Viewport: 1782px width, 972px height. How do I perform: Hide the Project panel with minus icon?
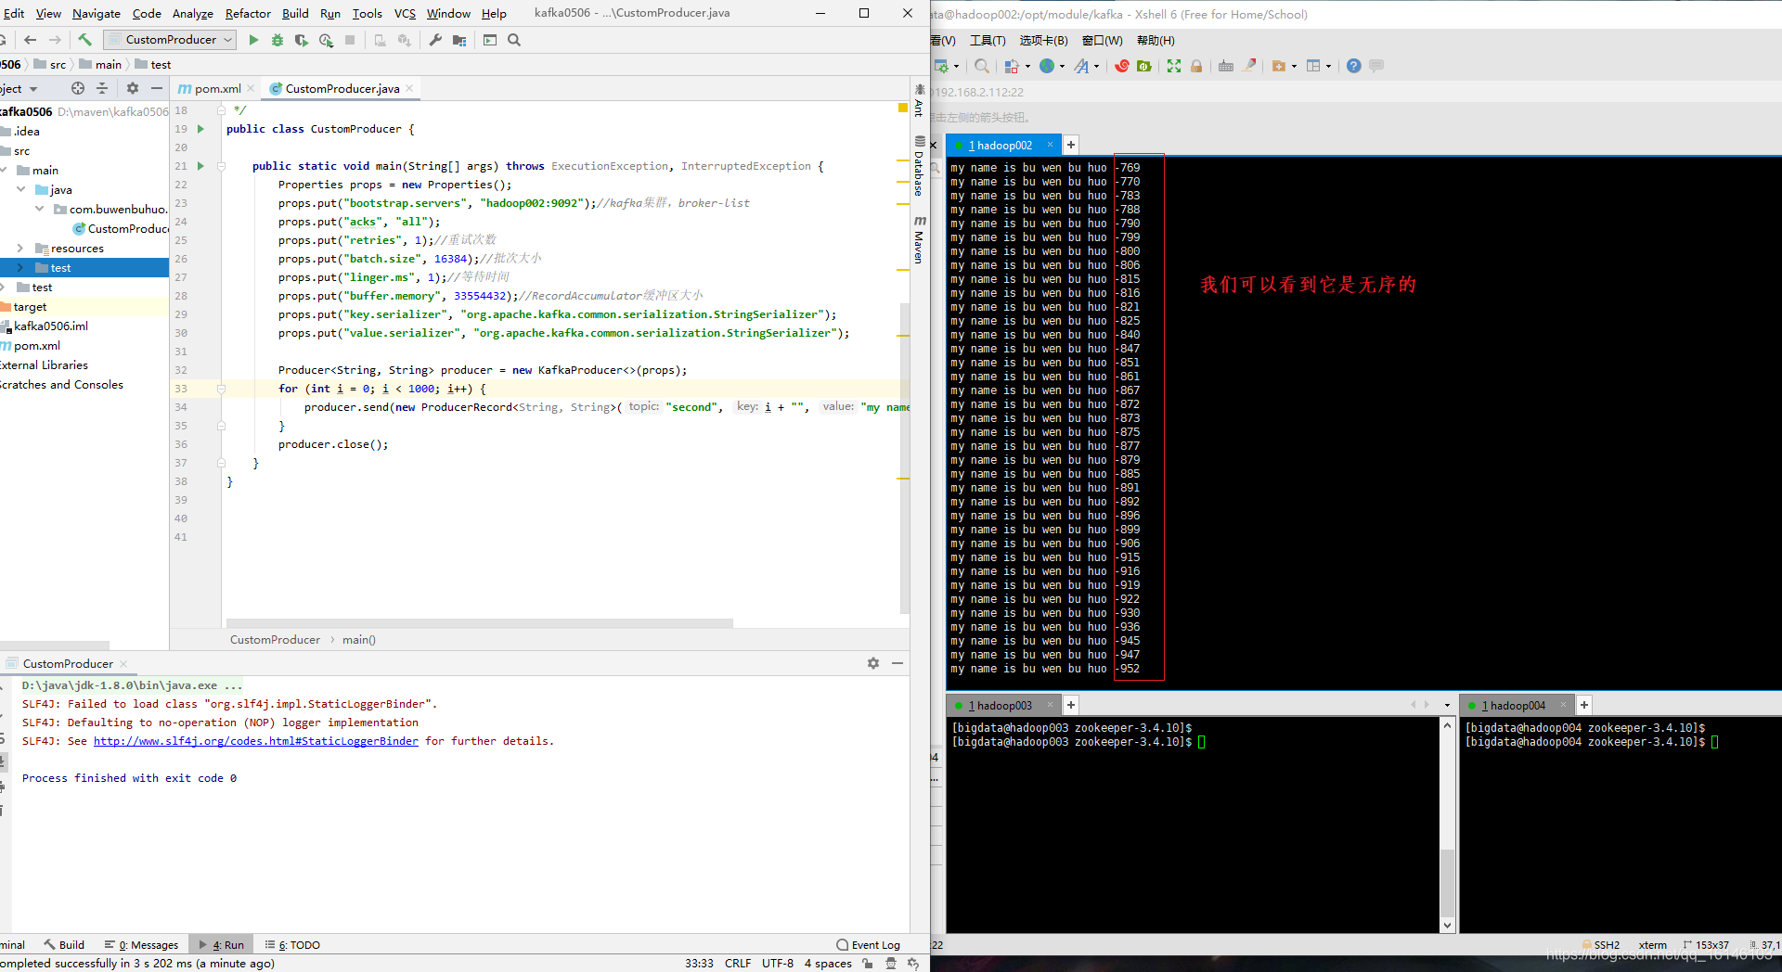(157, 88)
